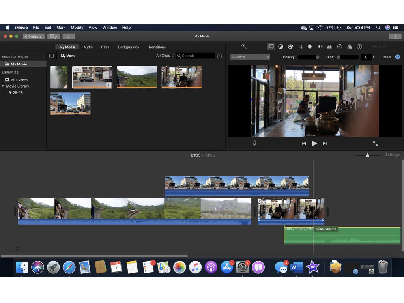Image resolution: width=404 pixels, height=303 pixels.
Task: Select the cafe interior clip thumbnail
Action: pos(181,77)
